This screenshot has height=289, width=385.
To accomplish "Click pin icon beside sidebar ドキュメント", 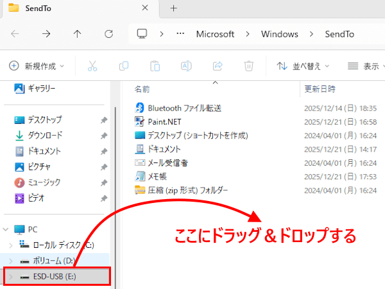I will [x=104, y=152].
